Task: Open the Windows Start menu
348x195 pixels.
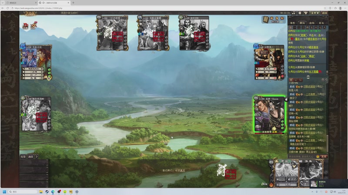Action: point(4,192)
